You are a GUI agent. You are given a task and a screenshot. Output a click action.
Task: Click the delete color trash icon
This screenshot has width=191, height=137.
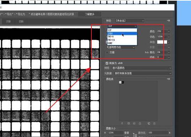point(154,124)
